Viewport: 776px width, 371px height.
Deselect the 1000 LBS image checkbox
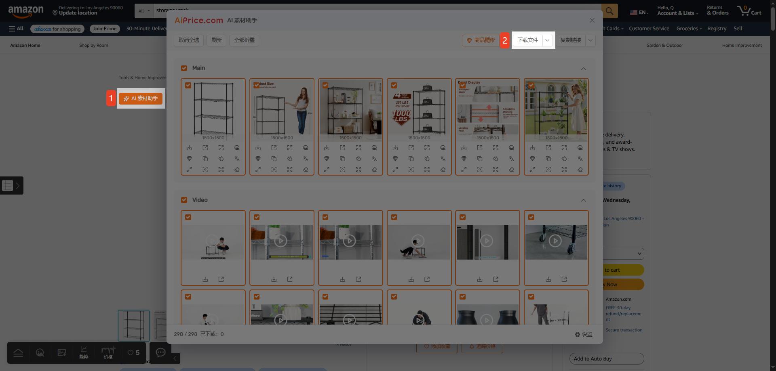coord(394,86)
